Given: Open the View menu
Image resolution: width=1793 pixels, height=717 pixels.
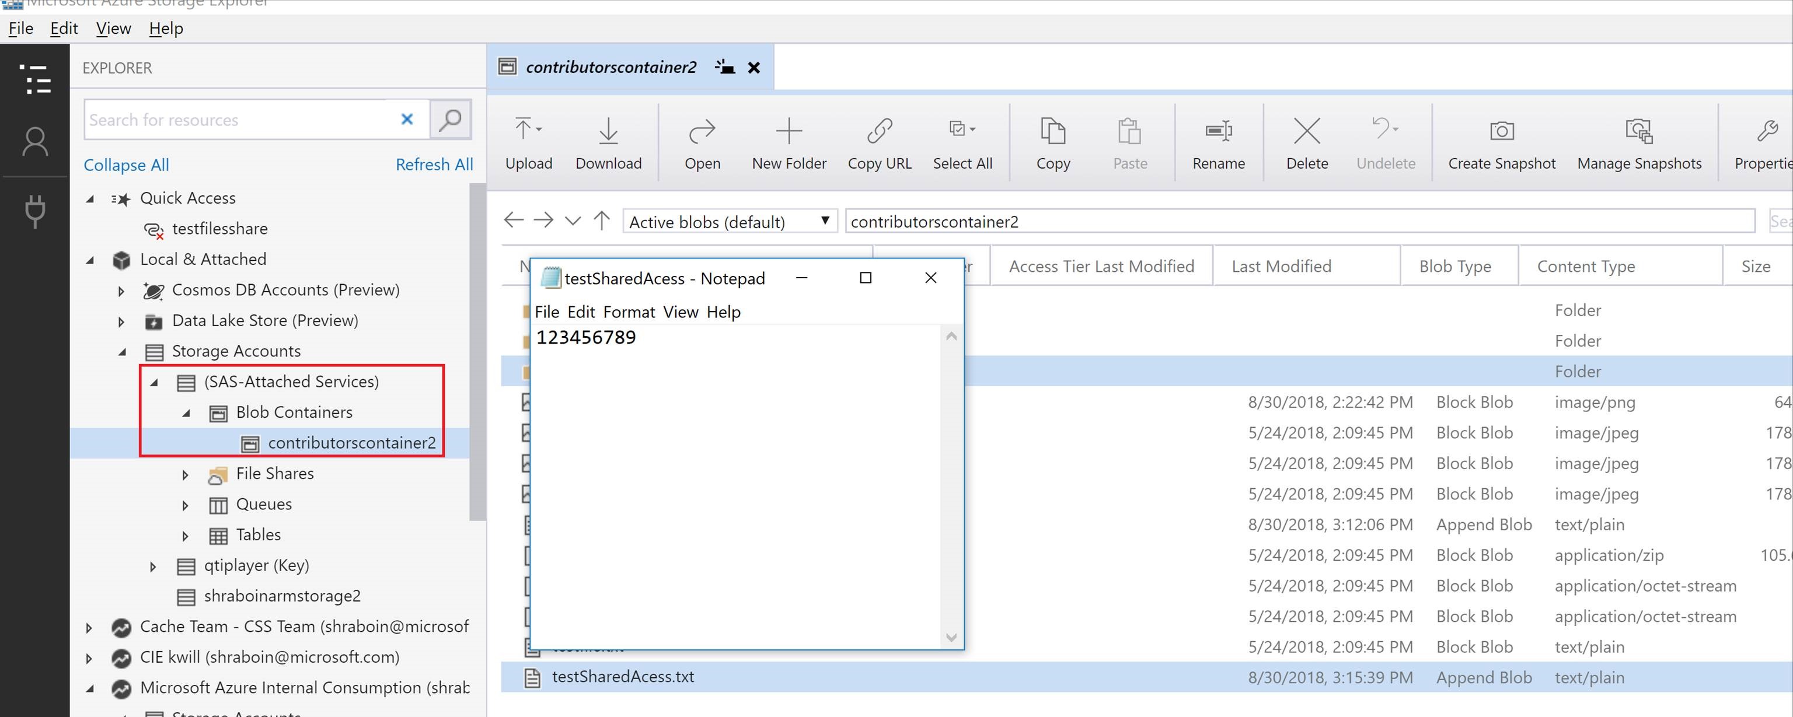Looking at the screenshot, I should point(113,29).
